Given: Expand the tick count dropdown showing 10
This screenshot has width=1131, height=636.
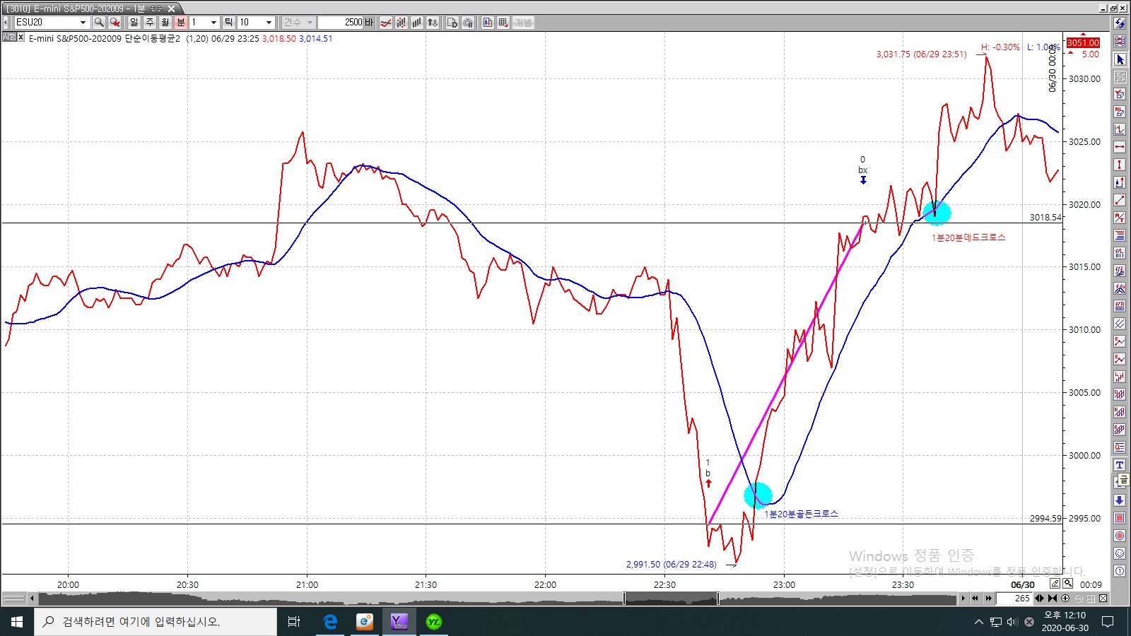Looking at the screenshot, I should tap(269, 23).
